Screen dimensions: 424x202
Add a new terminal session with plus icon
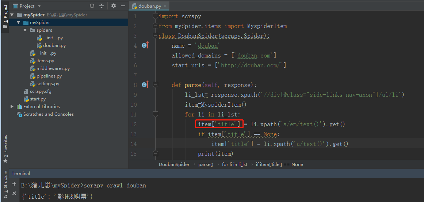point(14,184)
